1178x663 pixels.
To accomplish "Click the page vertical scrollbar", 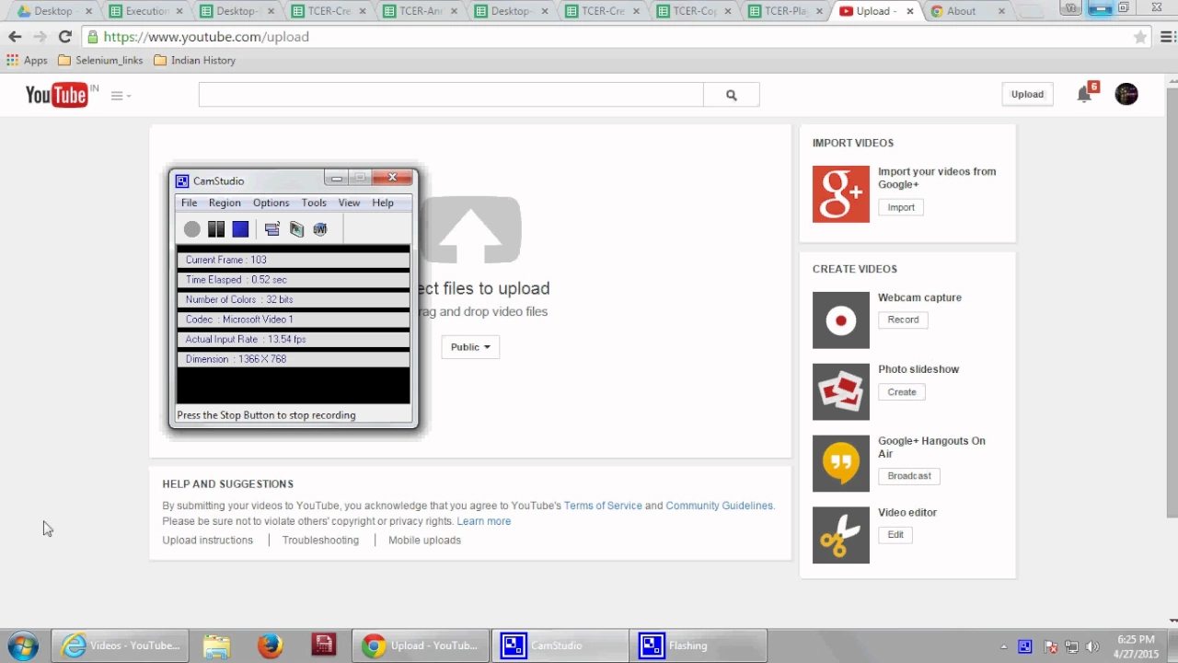I will click(x=1172, y=303).
